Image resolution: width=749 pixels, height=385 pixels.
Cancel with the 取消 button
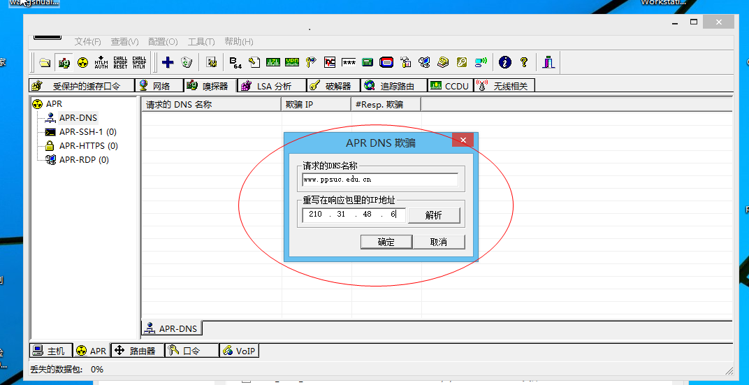[x=439, y=242]
